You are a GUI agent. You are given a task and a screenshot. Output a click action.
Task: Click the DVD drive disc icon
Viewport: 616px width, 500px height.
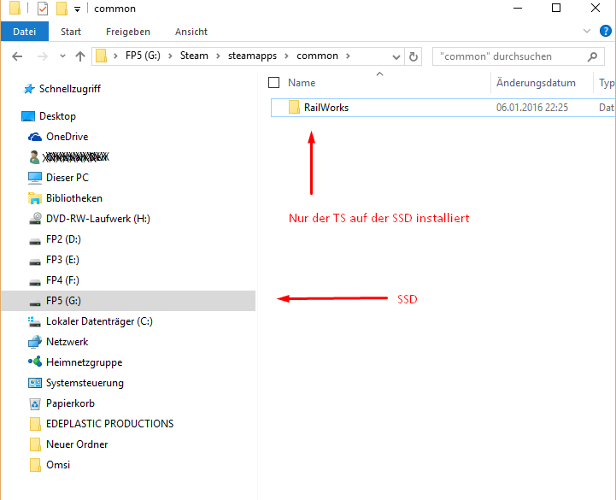click(35, 219)
